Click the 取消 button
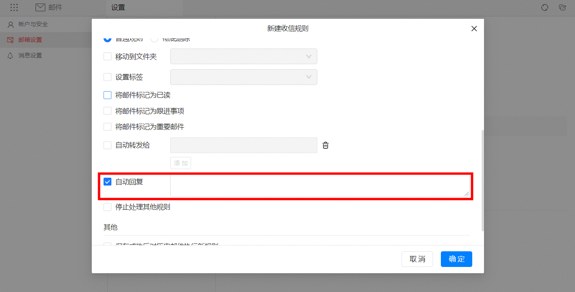575x292 pixels. (417, 259)
